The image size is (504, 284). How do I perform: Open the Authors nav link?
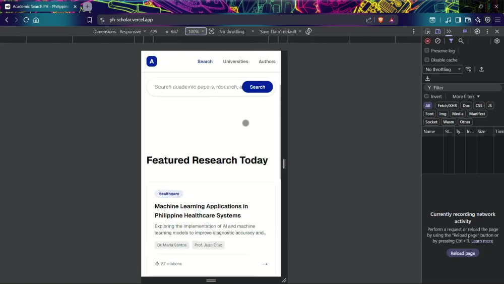coord(267,62)
